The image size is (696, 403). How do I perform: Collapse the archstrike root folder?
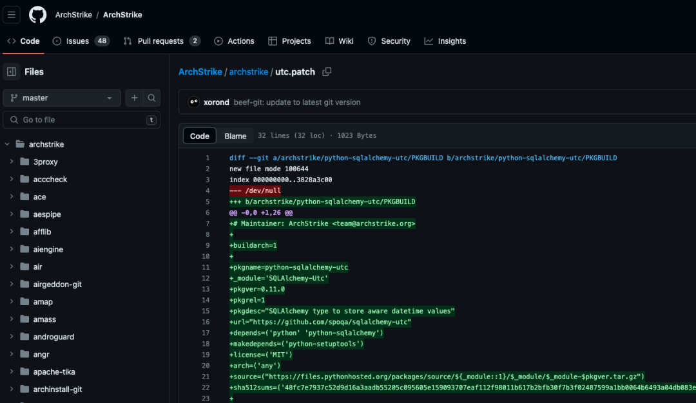coord(7,144)
